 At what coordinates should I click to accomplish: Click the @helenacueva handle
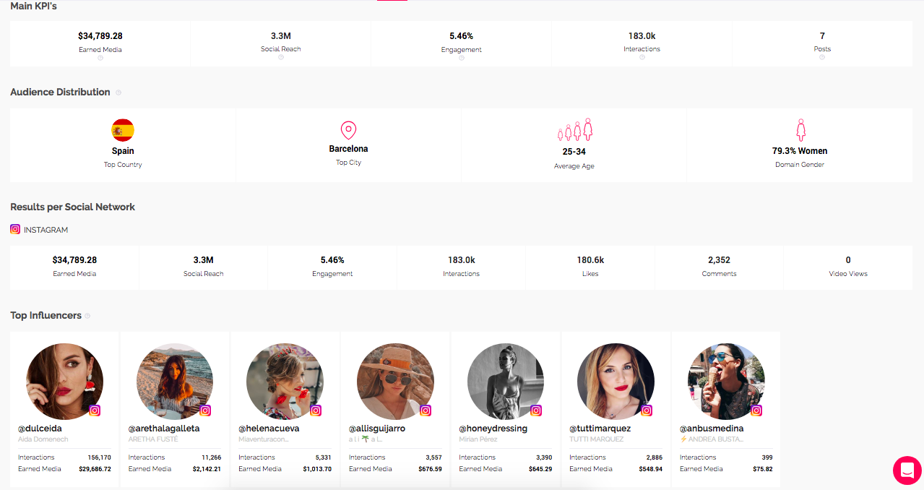pyautogui.click(x=269, y=429)
